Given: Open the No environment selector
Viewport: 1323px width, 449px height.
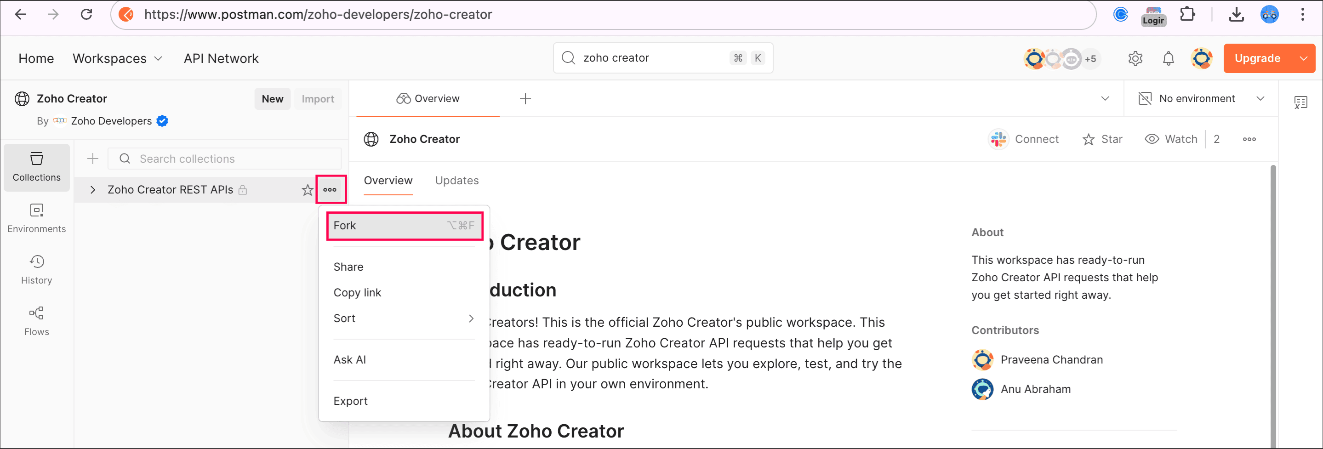Looking at the screenshot, I should click(1201, 99).
